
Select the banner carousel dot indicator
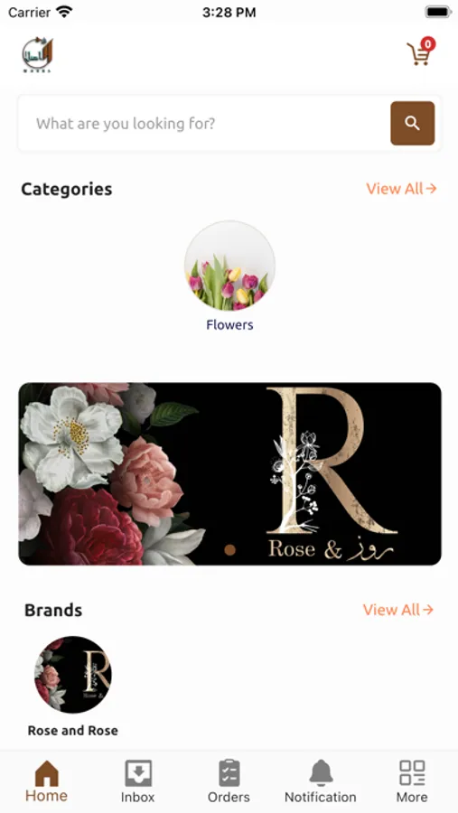230,550
